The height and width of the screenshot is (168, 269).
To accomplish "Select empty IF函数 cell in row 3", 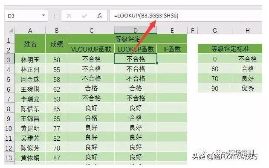I will coord(172,59).
